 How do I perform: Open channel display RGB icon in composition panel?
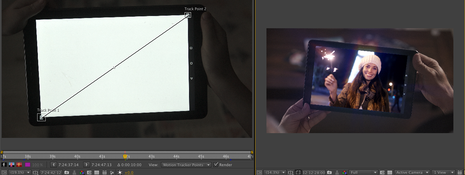[345, 173]
